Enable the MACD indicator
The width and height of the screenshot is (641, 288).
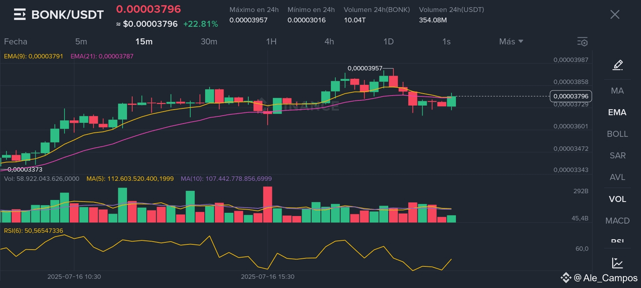click(617, 221)
